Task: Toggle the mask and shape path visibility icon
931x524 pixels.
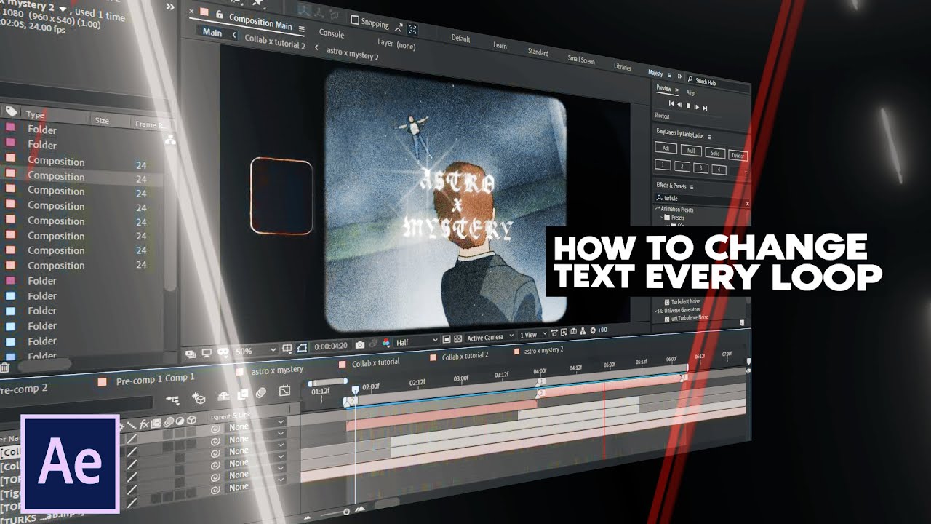Action: point(302,348)
